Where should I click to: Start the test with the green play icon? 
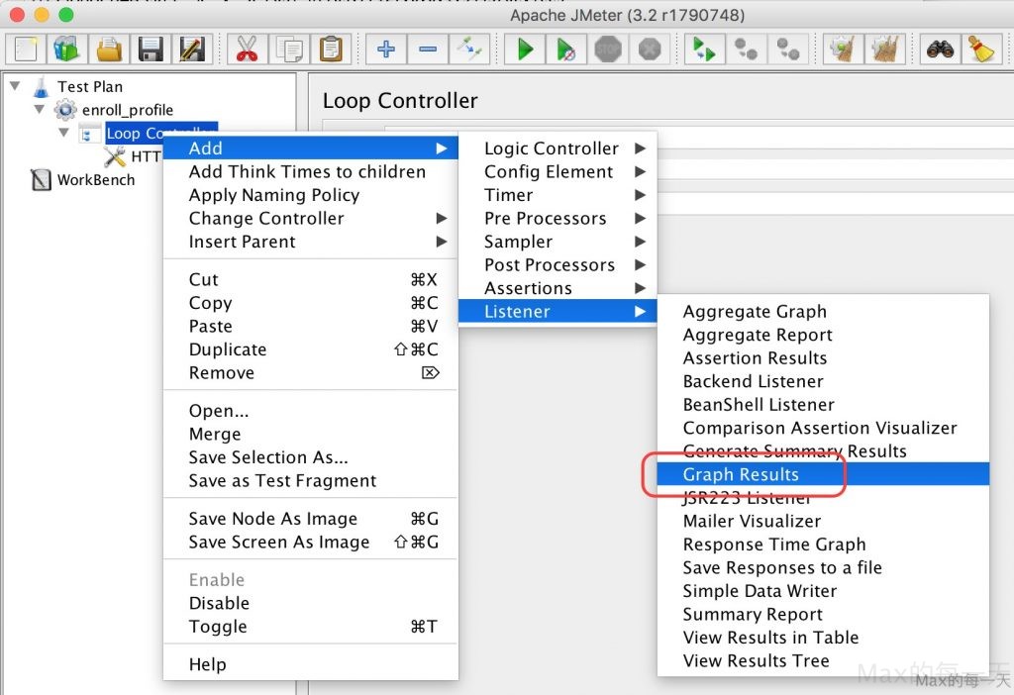coord(524,48)
